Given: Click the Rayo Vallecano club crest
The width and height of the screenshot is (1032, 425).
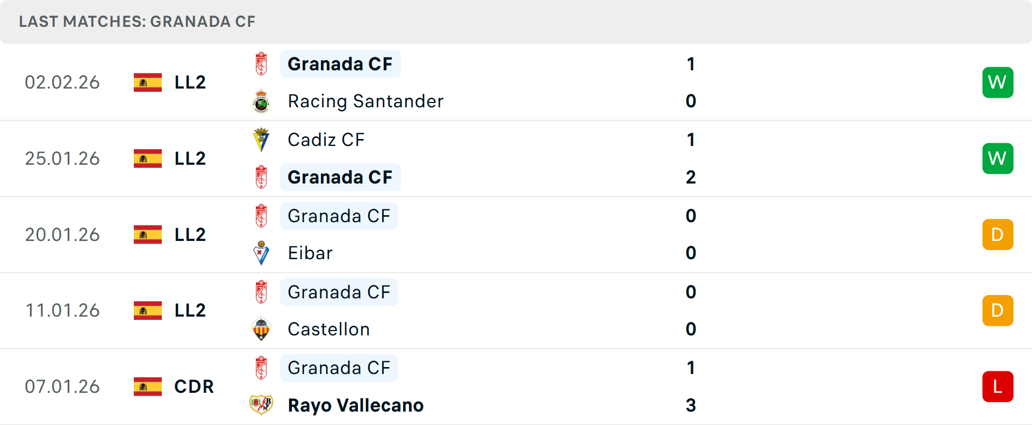Looking at the screenshot, I should point(261,405).
